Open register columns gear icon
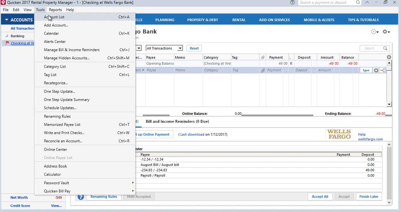 pos(389,57)
